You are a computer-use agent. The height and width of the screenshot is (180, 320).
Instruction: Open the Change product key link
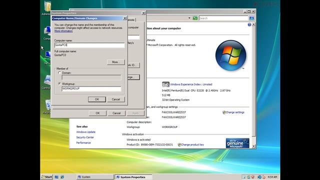[192, 144]
